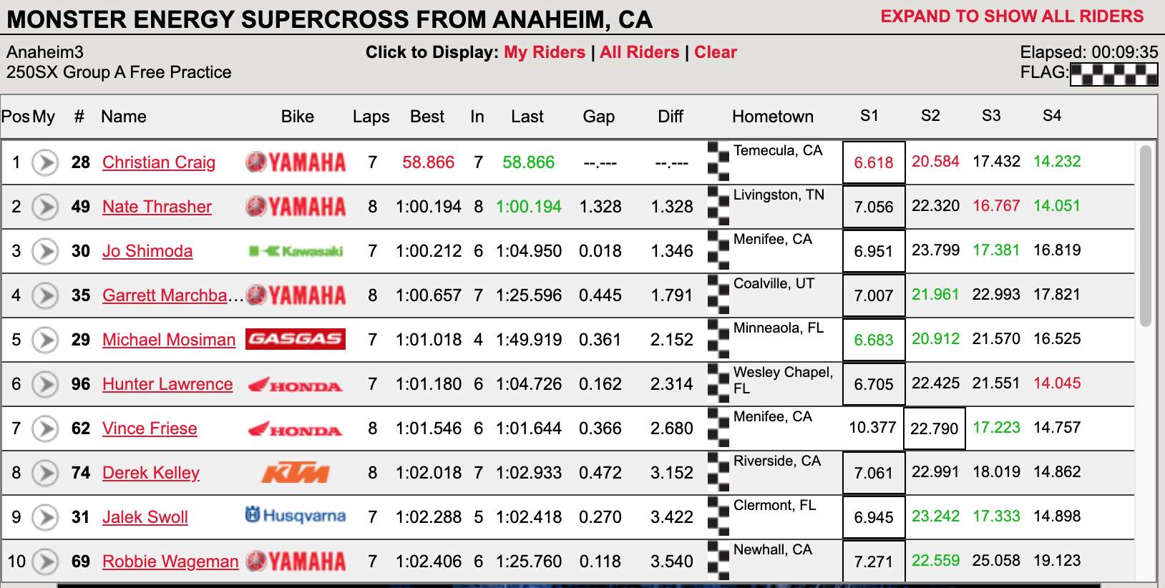Expand Robbie Wageman's row with the arrow button
The height and width of the screenshot is (588, 1165).
45,562
